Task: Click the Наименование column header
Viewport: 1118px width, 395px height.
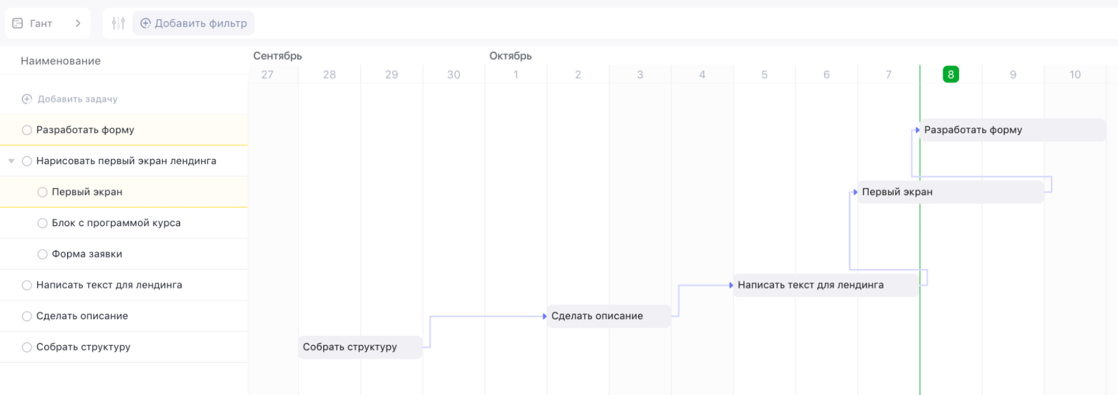Action: [61, 61]
